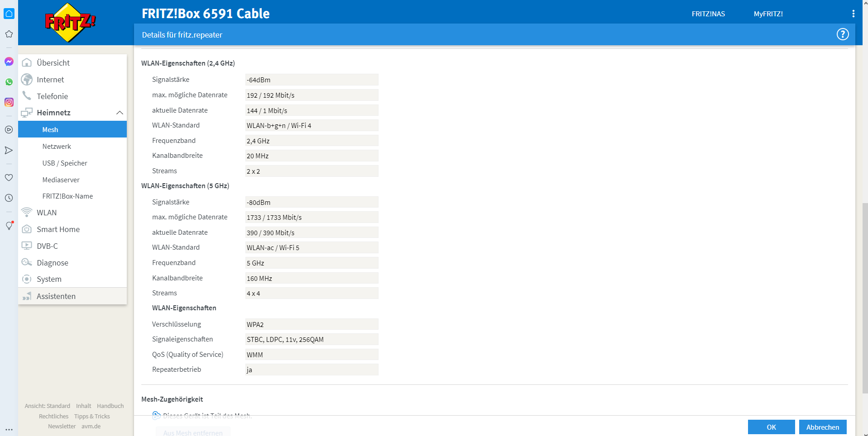The image size is (868, 436).
Task: Open the FRITZ!NAS link
Action: tap(708, 14)
